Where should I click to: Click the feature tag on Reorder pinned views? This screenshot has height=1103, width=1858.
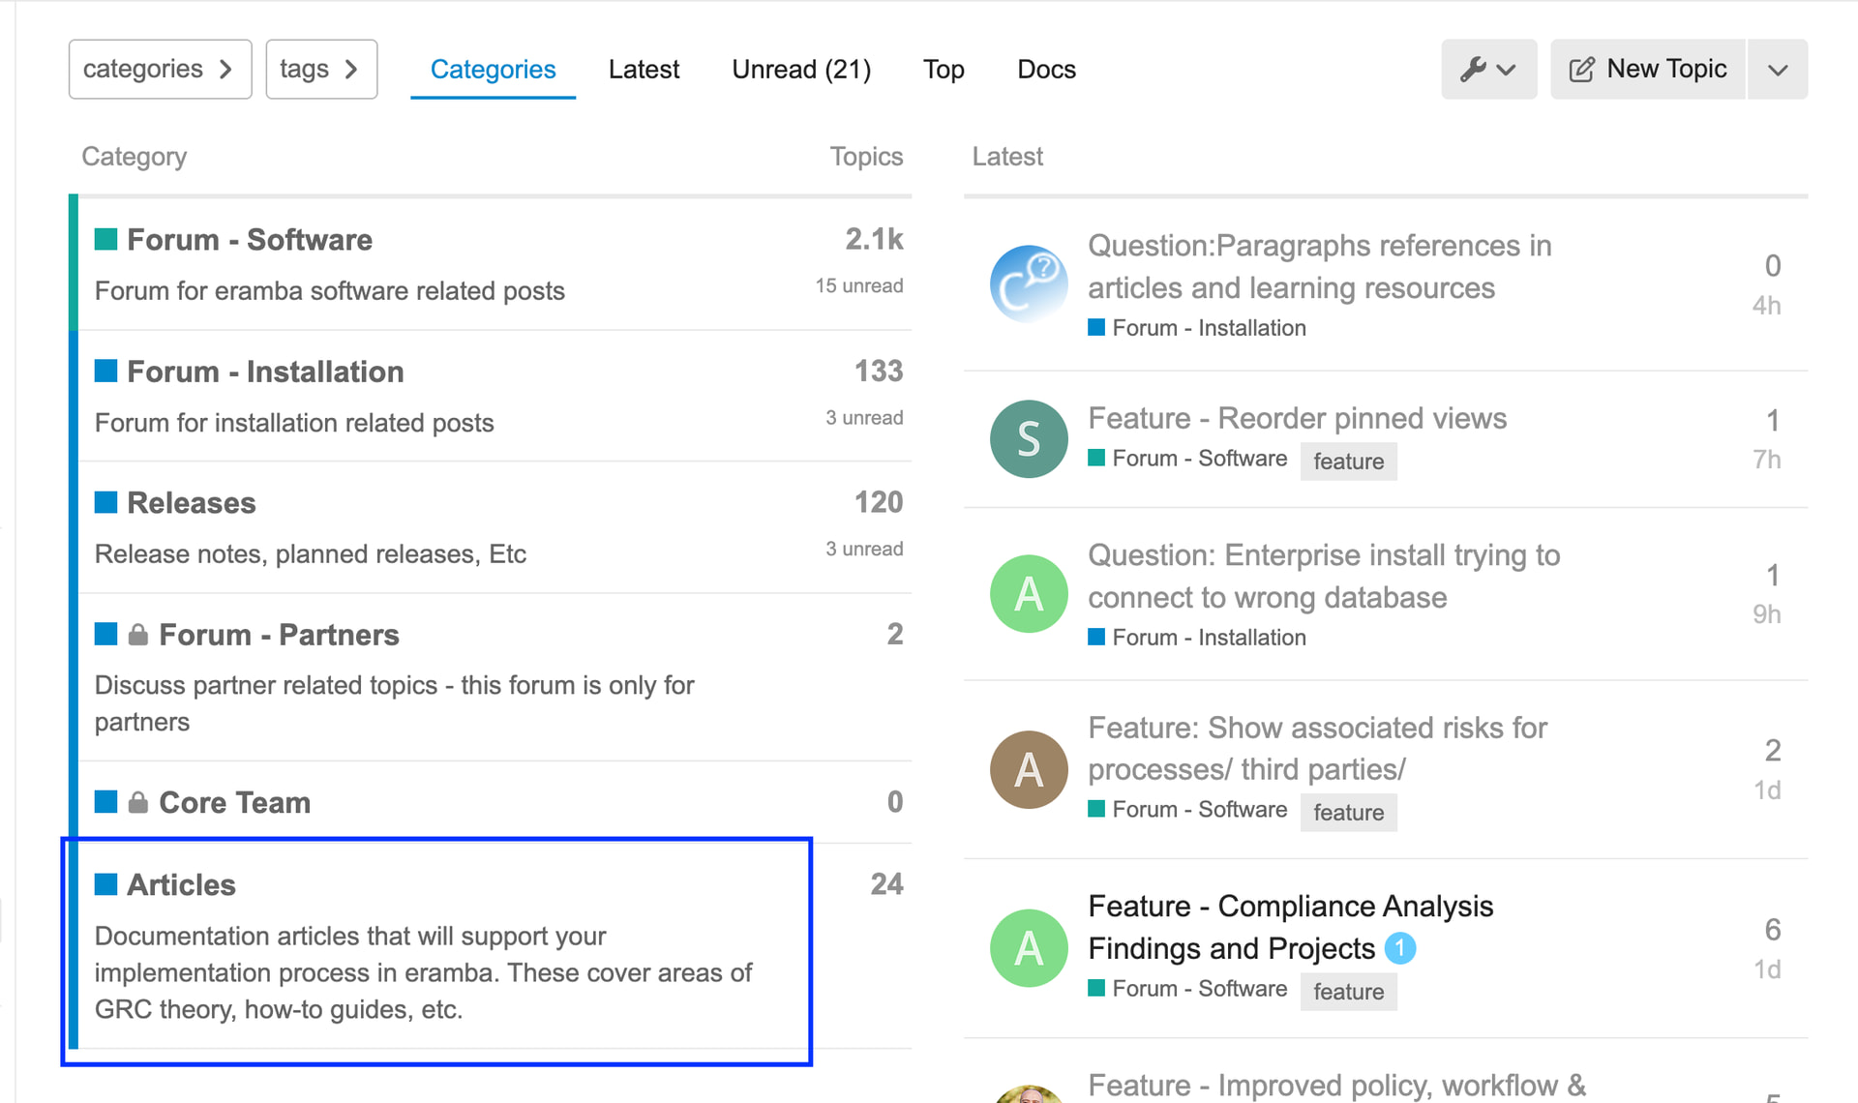[1348, 462]
